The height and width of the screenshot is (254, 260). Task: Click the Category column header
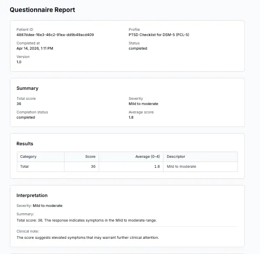(40, 157)
